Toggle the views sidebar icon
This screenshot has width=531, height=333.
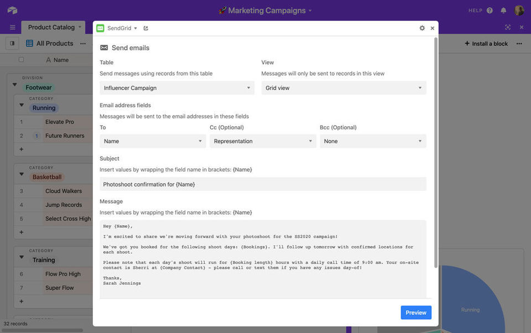(12, 43)
